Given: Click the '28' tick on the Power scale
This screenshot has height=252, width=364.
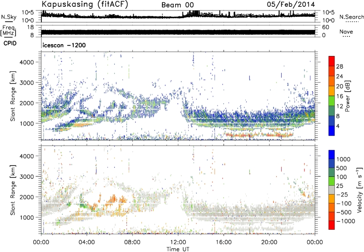Looking at the screenshot, I should 339,66.
